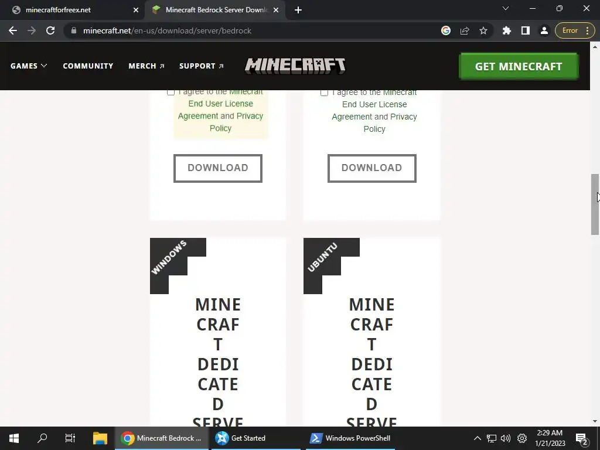Close the minecraftforfreex.net tab
This screenshot has width=600, height=450.
[136, 10]
